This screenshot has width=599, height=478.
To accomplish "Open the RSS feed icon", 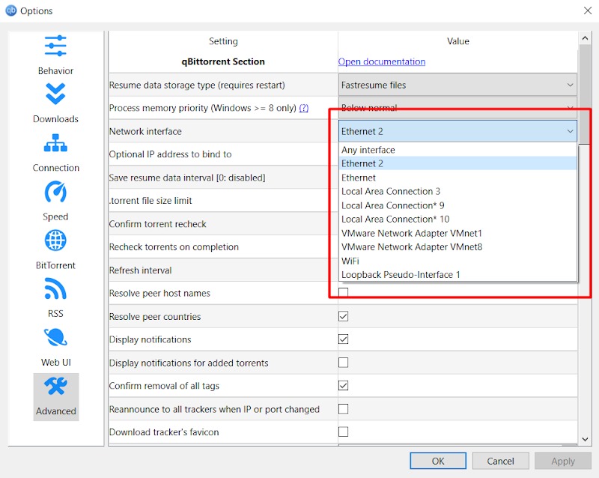I will pyautogui.click(x=55, y=288).
